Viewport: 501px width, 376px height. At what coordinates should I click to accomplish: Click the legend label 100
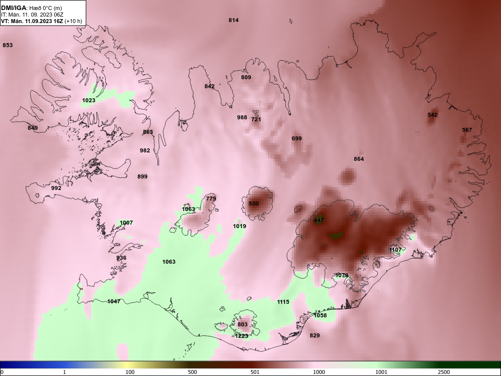pos(130,372)
